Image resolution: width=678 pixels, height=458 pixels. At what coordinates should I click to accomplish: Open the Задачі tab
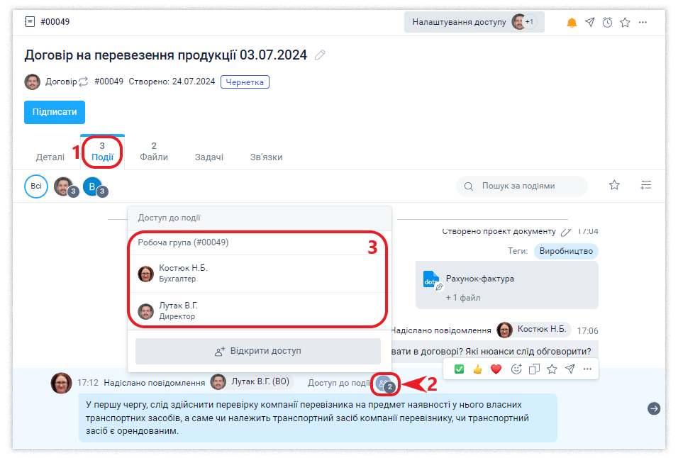pyautogui.click(x=209, y=157)
